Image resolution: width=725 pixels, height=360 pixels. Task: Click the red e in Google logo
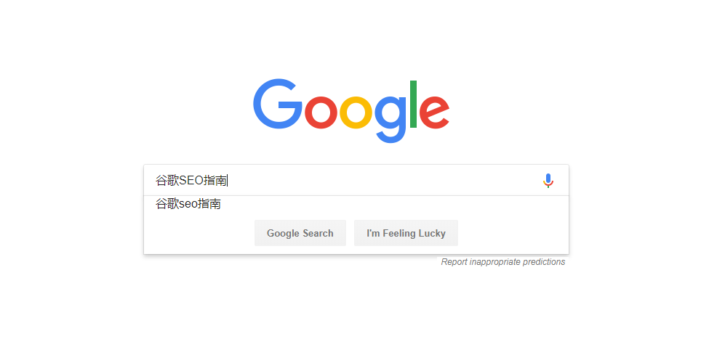coord(434,112)
